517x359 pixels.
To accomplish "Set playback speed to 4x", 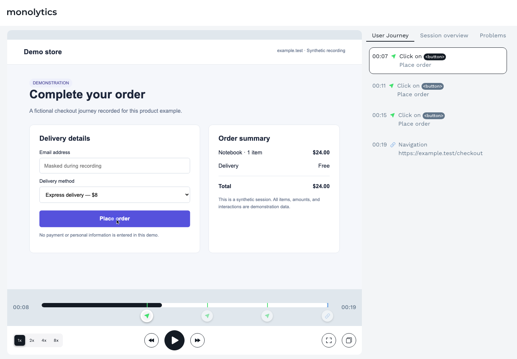I will (x=44, y=340).
